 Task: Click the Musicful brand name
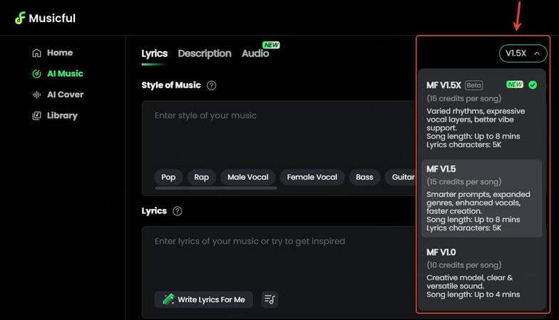point(52,18)
